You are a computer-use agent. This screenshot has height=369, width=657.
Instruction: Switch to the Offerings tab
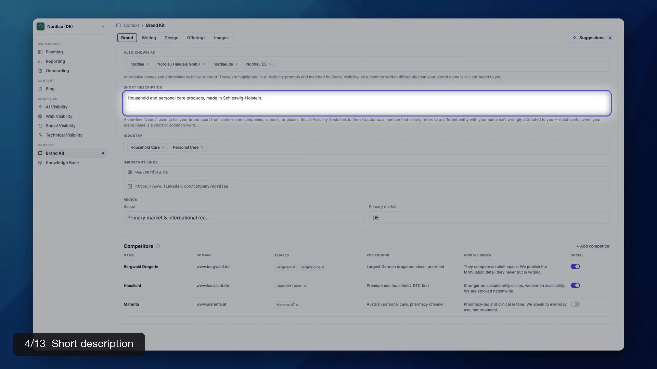[x=196, y=38]
